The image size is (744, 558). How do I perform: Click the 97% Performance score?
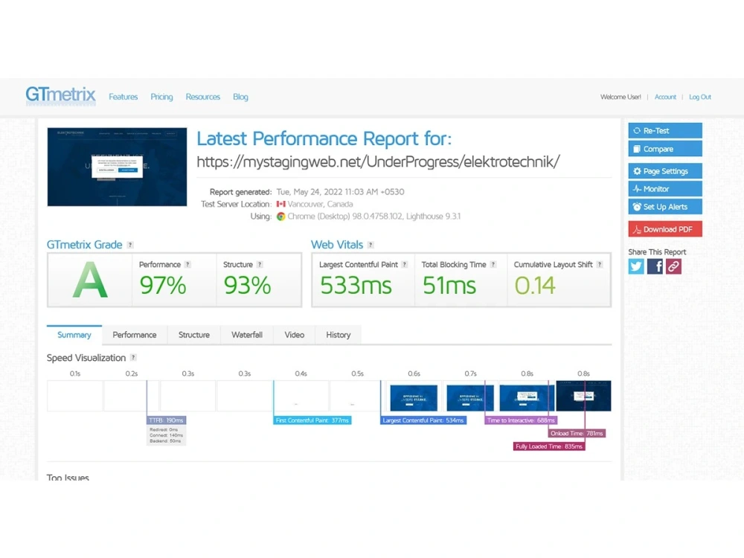tap(163, 285)
